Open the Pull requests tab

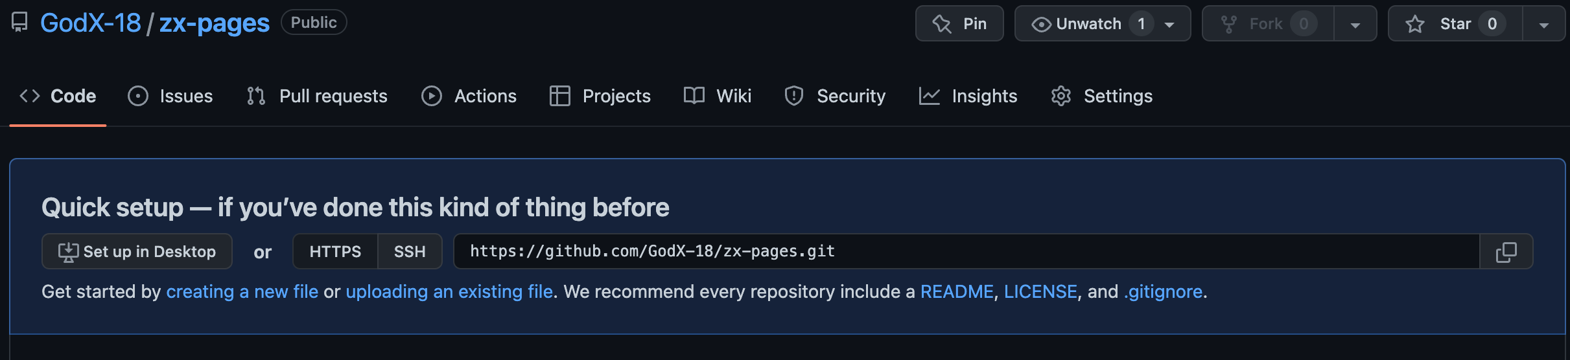317,96
